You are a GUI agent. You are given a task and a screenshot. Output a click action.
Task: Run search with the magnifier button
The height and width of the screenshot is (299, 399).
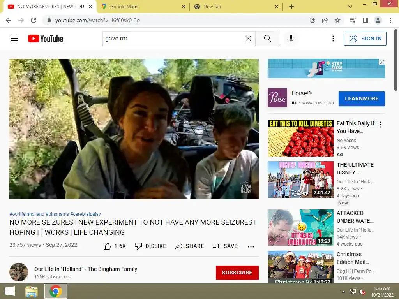coord(267,39)
